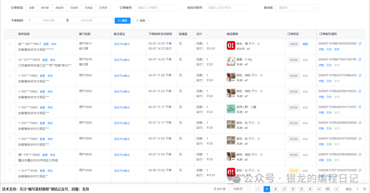Image resolution: width=370 pixels, height=193 pixels.
Task: Select the checkbox for 1 131****4346 row
Action: (x=10, y=170)
